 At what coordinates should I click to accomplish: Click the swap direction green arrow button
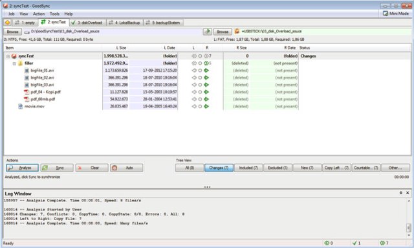(x=208, y=32)
